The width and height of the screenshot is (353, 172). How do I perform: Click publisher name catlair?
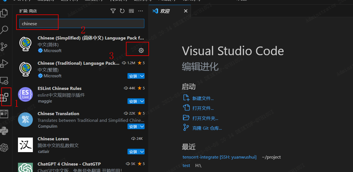point(44,152)
